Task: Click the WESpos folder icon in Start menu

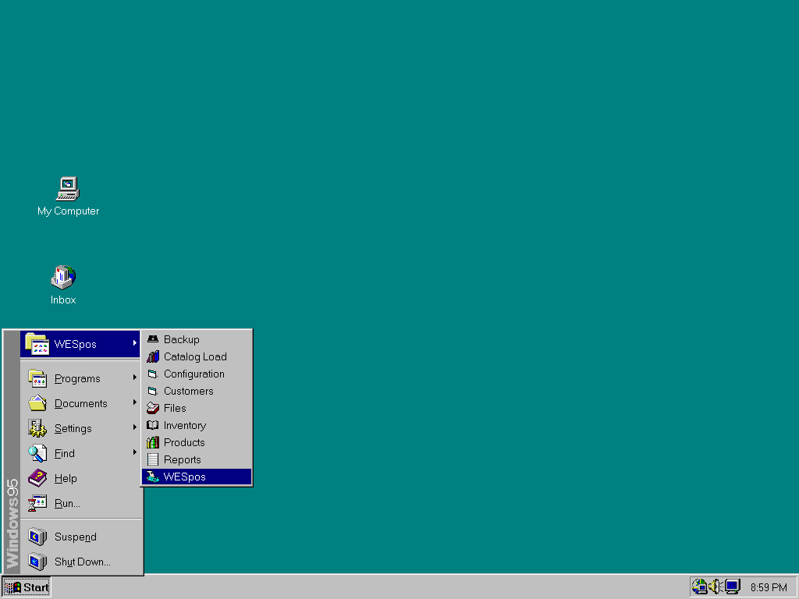Action: coord(37,344)
